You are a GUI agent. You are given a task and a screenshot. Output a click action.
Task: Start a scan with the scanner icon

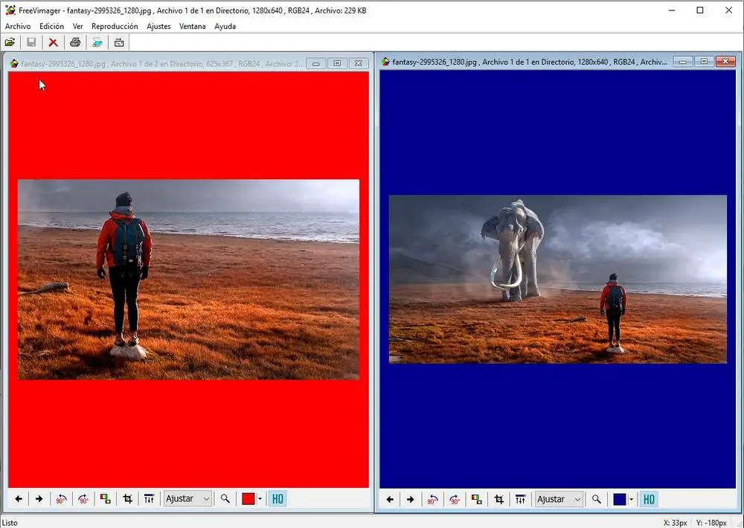pyautogui.click(x=97, y=42)
